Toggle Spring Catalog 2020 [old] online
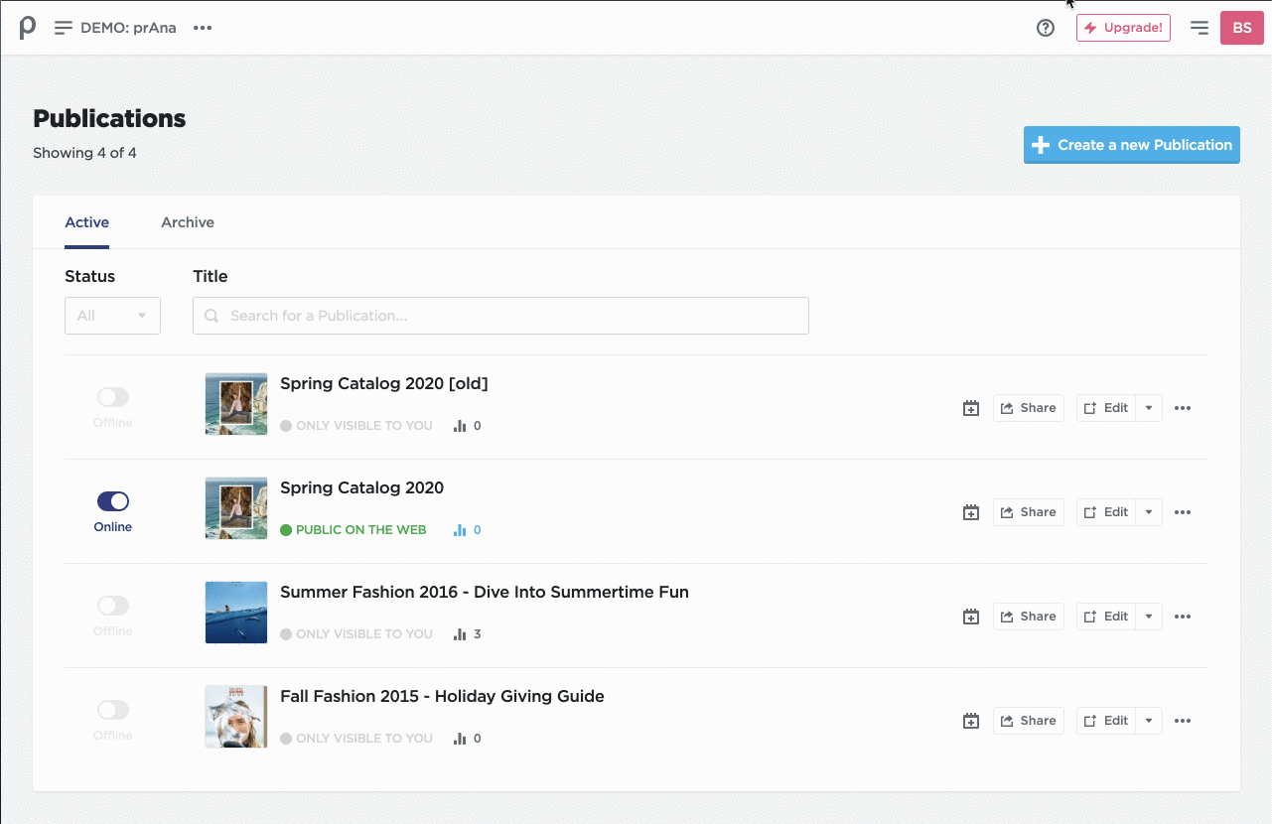 (113, 397)
